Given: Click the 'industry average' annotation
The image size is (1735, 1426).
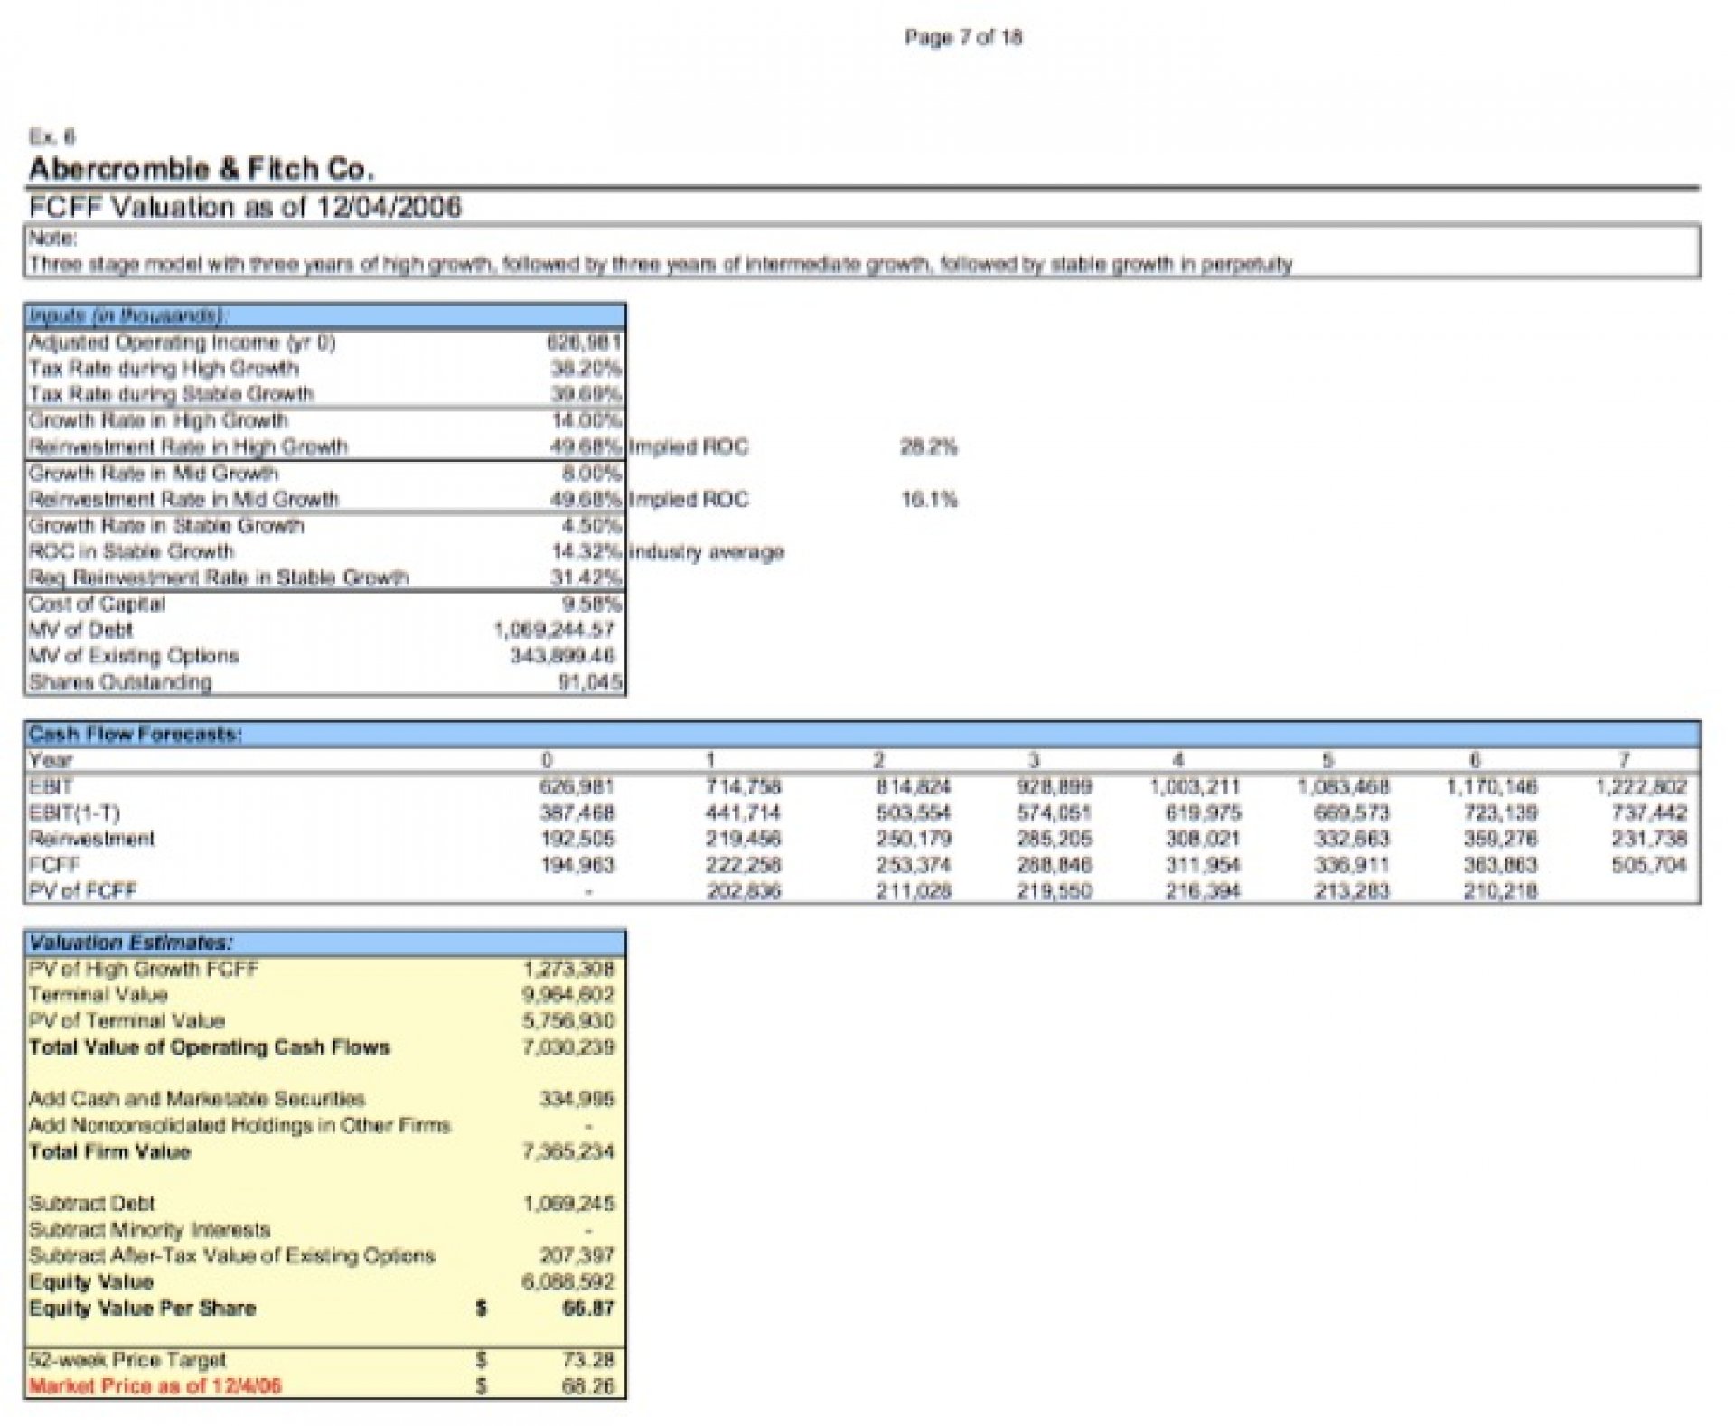Looking at the screenshot, I should (x=707, y=551).
